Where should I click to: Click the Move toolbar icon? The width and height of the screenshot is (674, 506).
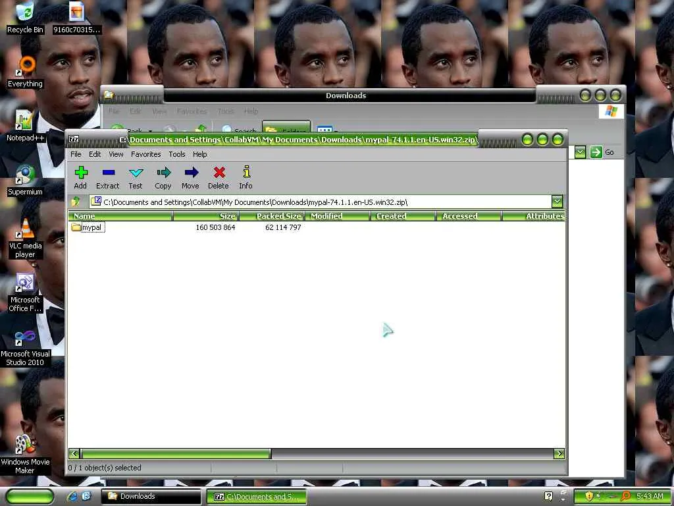point(190,177)
